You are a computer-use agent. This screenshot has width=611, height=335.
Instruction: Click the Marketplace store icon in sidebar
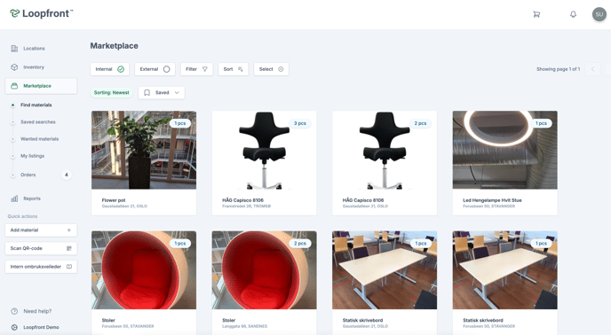(x=14, y=86)
